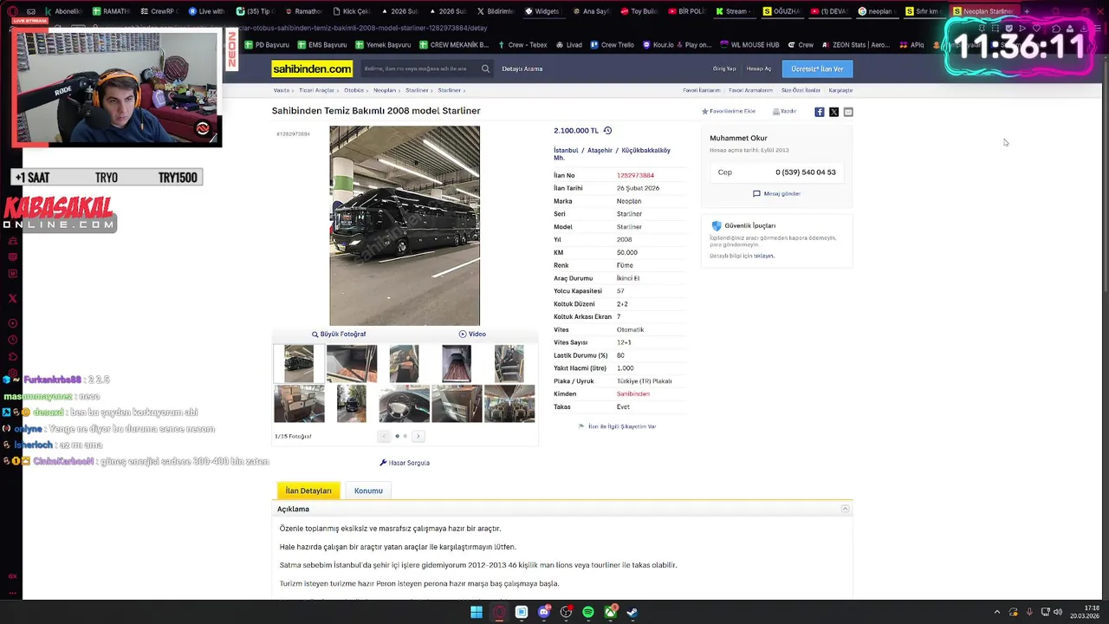Select steering wheel dashboard thumbnail
This screenshot has width=1109, height=624.
(x=404, y=404)
